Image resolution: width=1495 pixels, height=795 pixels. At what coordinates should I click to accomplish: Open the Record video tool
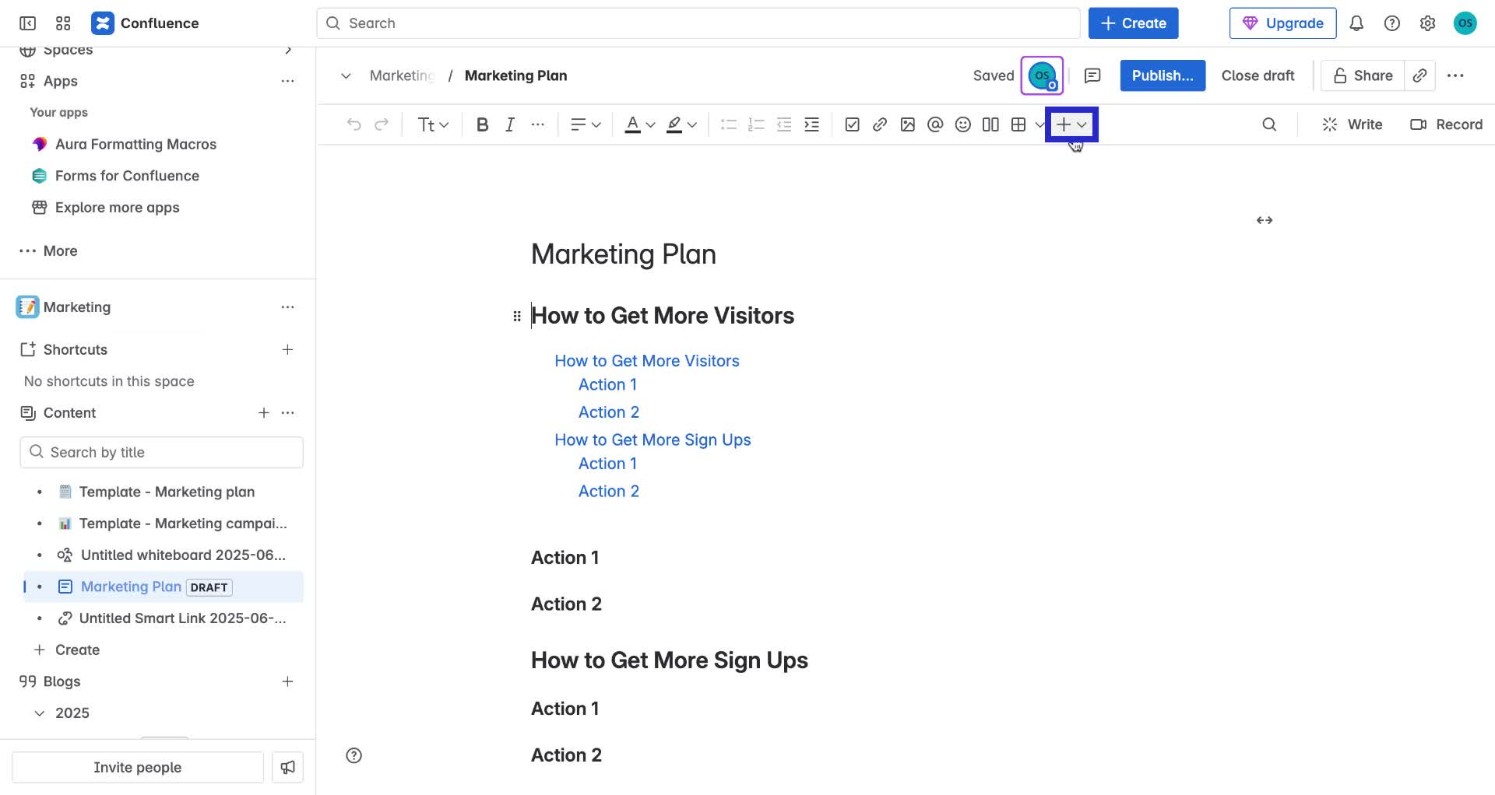pyautogui.click(x=1447, y=124)
